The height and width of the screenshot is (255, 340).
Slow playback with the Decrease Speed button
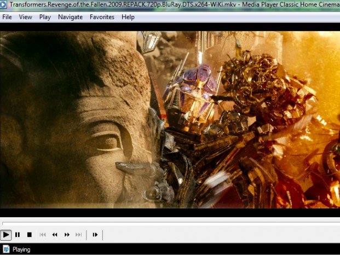55,235
